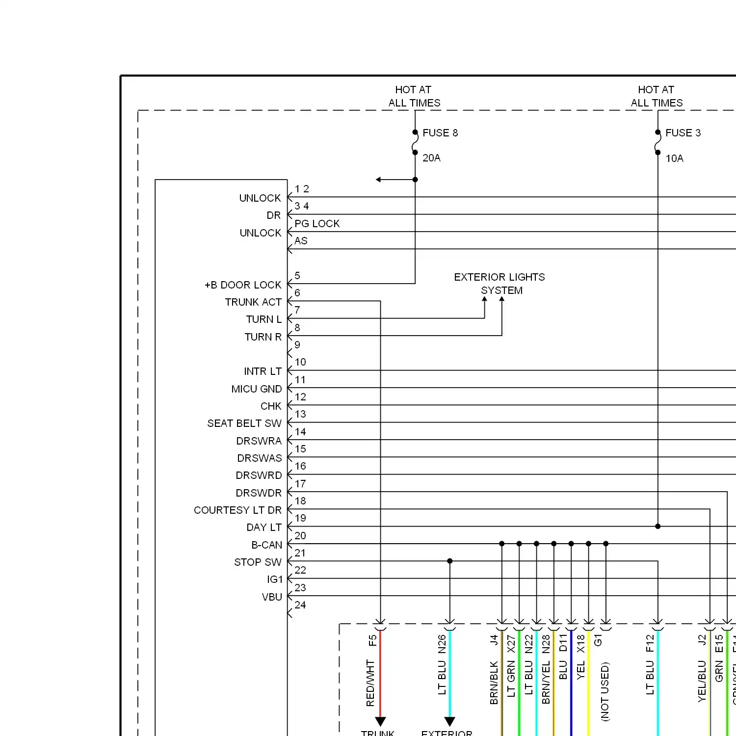Select the BRN/BLK wire color label
Image resolution: width=736 pixels, height=736 pixels.
click(494, 683)
